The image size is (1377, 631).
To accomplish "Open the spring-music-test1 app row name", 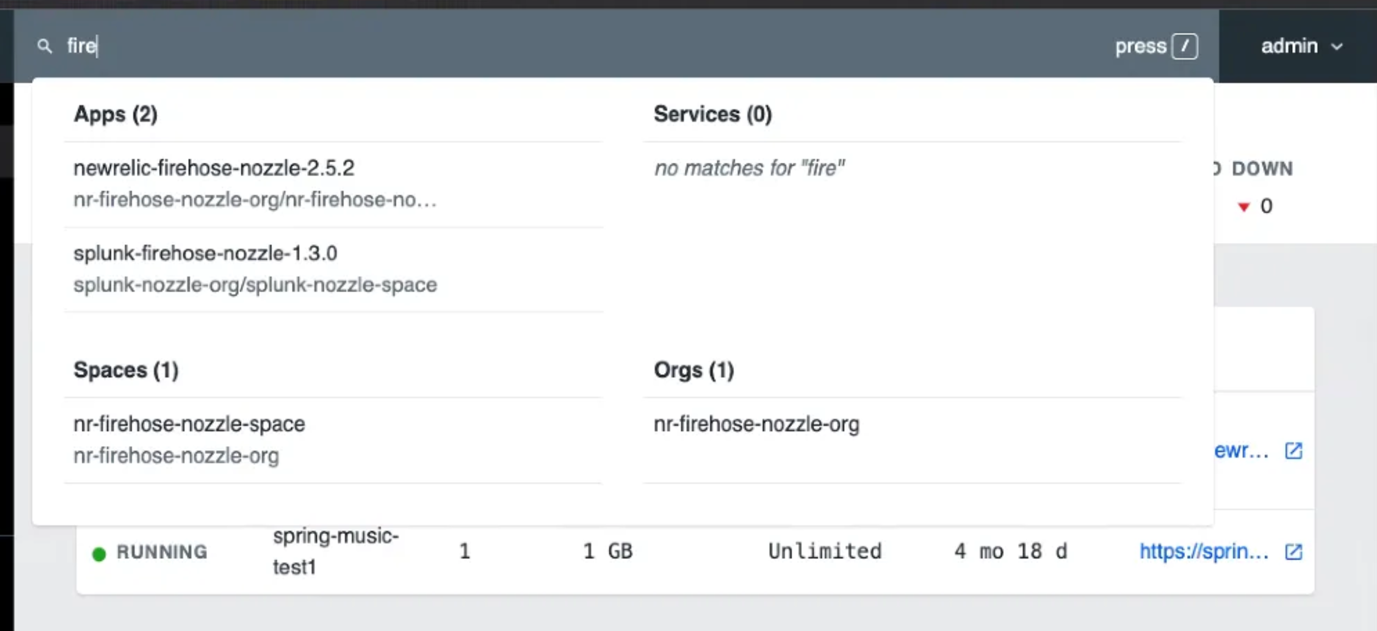I will [x=335, y=551].
